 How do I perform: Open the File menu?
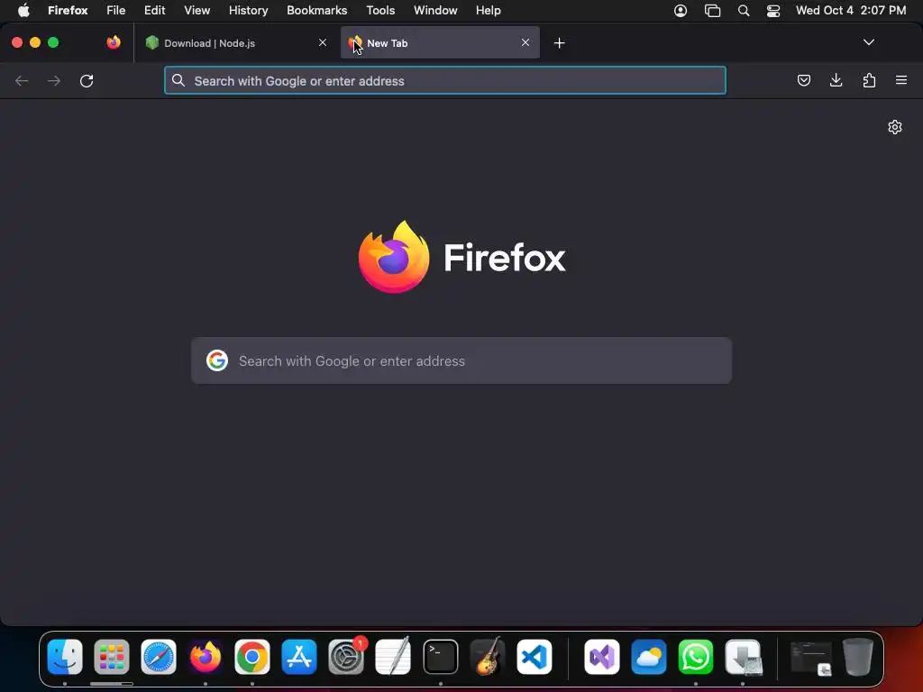116,10
